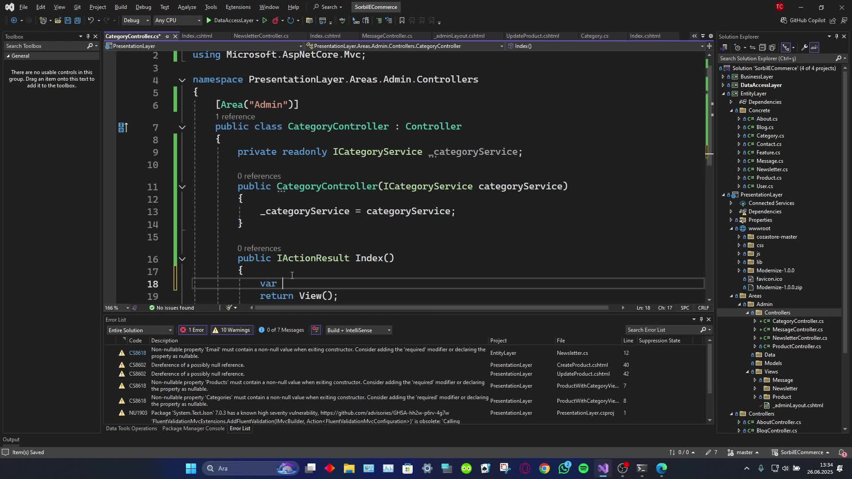Start debugging DataAccessLayer with the green play button
The width and height of the screenshot is (852, 479).
209,20
